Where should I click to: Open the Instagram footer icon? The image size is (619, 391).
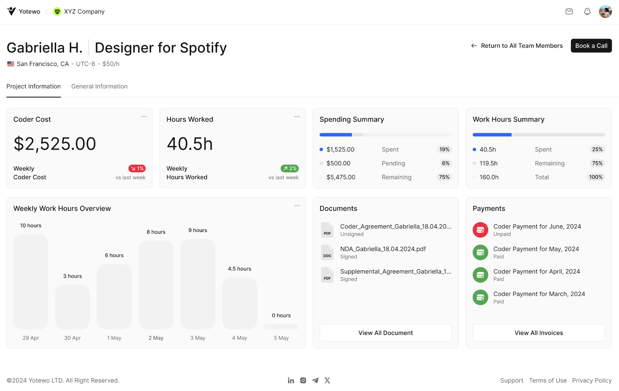303,380
